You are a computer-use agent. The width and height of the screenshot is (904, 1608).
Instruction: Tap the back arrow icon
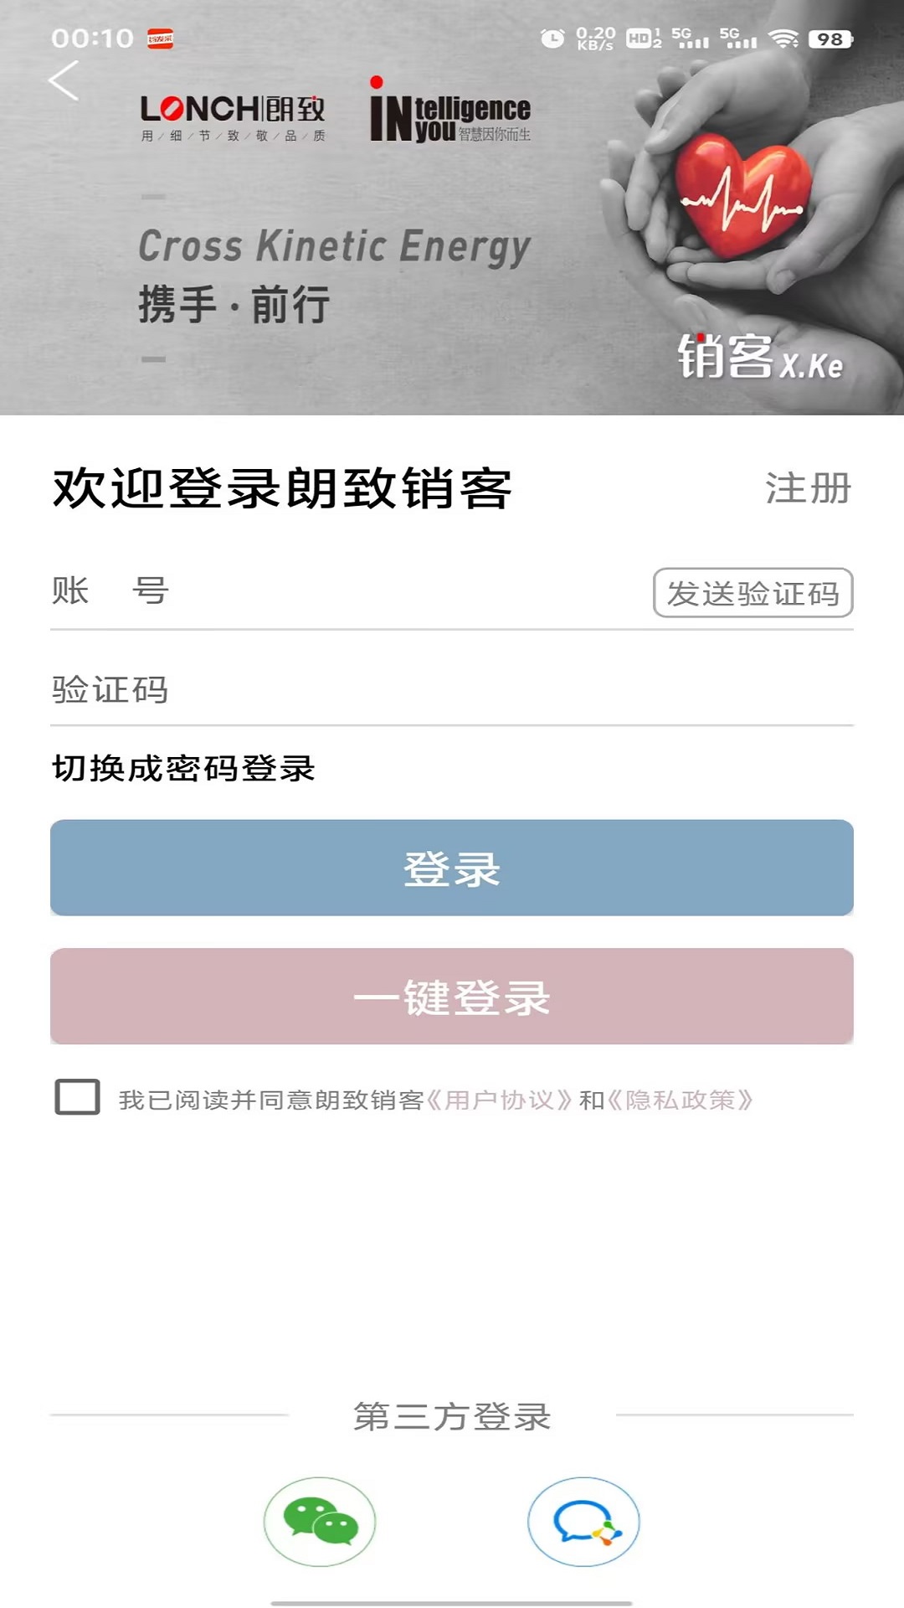64,81
